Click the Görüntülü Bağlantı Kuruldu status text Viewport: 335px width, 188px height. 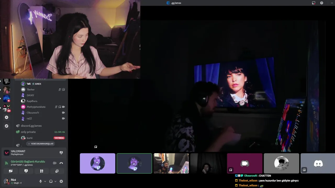point(28,162)
